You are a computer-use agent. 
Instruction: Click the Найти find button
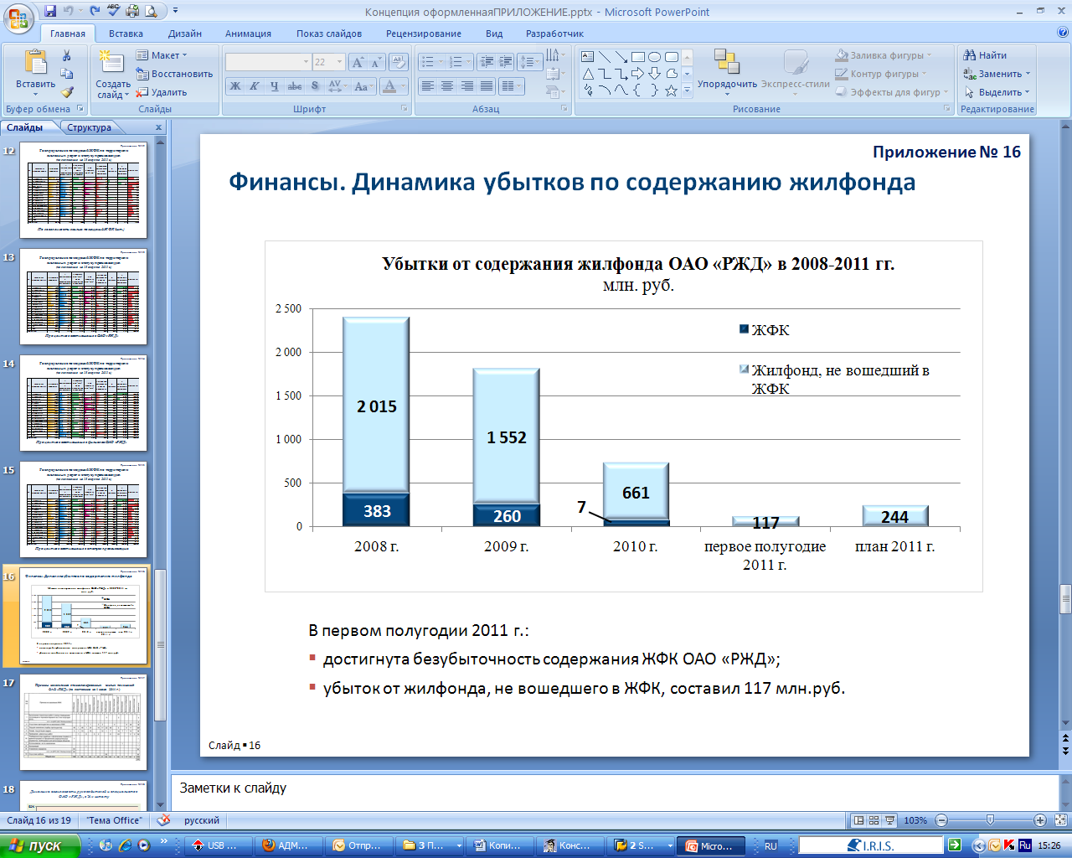pyautogui.click(x=985, y=55)
